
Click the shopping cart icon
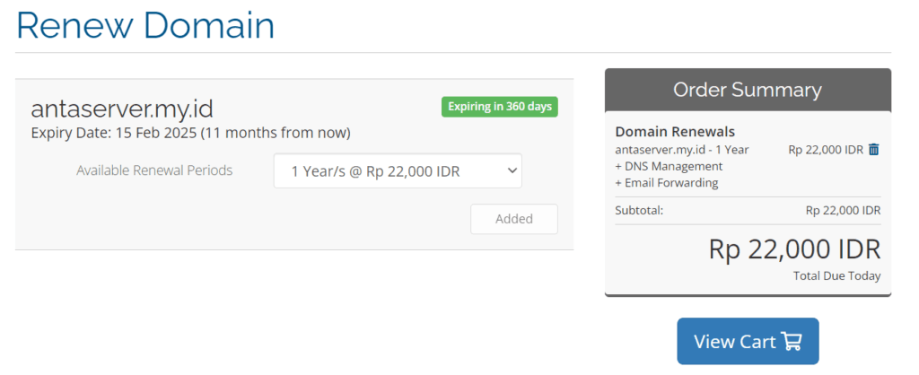coord(792,341)
